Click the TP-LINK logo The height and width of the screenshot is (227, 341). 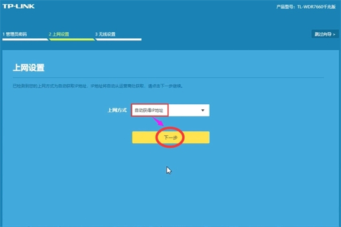pyautogui.click(x=19, y=6)
